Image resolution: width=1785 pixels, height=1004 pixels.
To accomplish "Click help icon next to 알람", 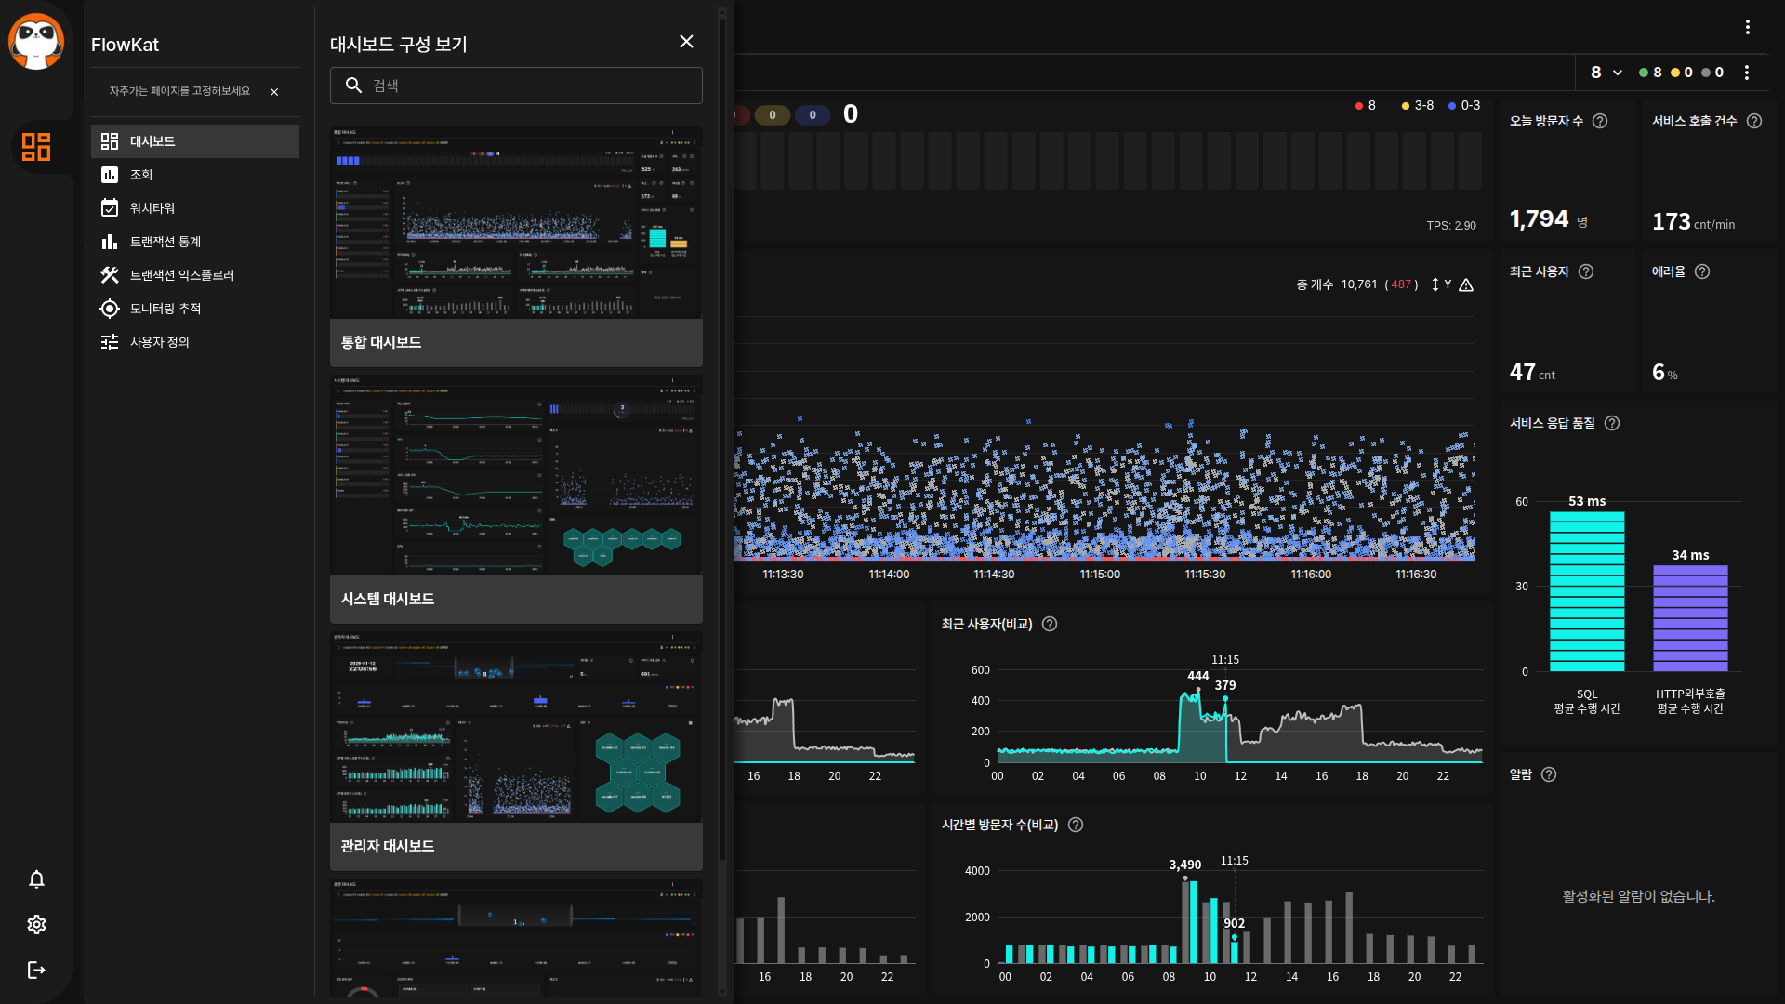I will pos(1549,774).
